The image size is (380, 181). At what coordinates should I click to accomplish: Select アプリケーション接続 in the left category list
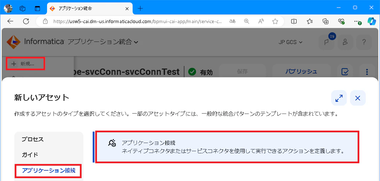pos(49,171)
